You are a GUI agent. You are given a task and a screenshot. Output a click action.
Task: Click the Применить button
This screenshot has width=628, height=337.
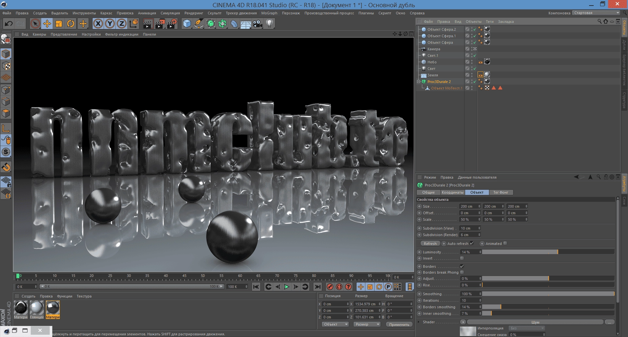(x=399, y=324)
